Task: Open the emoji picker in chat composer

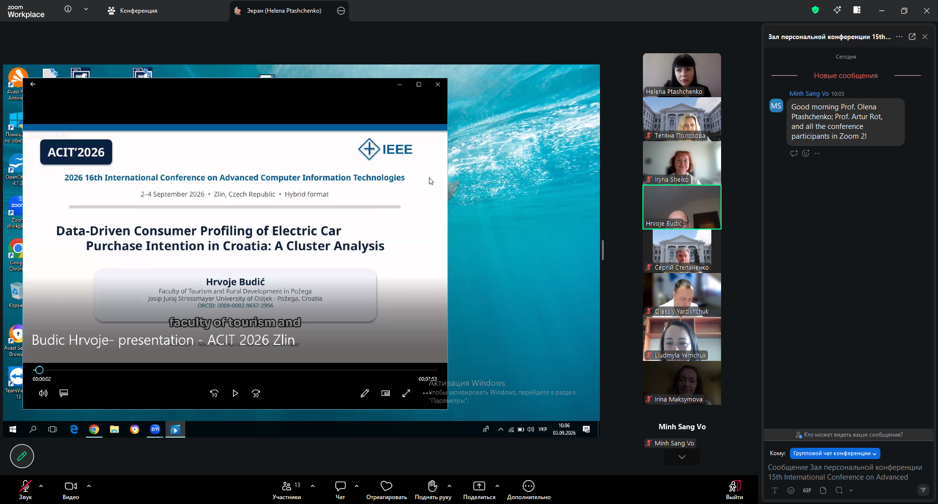Action: click(791, 490)
